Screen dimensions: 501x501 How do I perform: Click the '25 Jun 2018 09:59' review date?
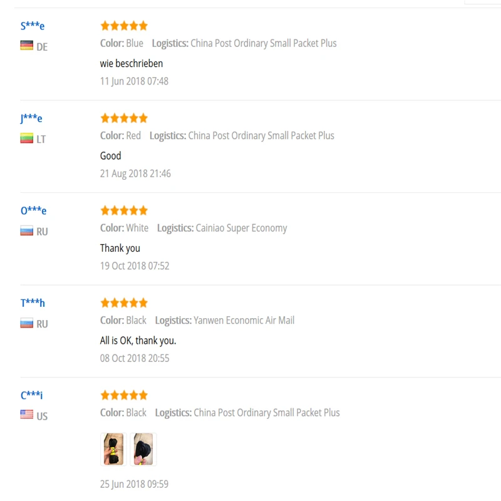tap(134, 484)
